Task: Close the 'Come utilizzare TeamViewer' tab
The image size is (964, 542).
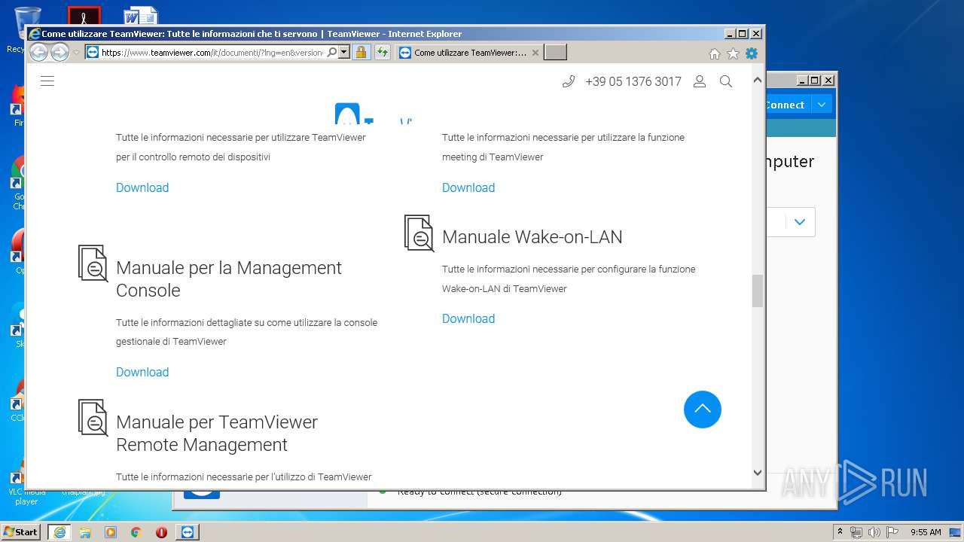Action: point(535,53)
